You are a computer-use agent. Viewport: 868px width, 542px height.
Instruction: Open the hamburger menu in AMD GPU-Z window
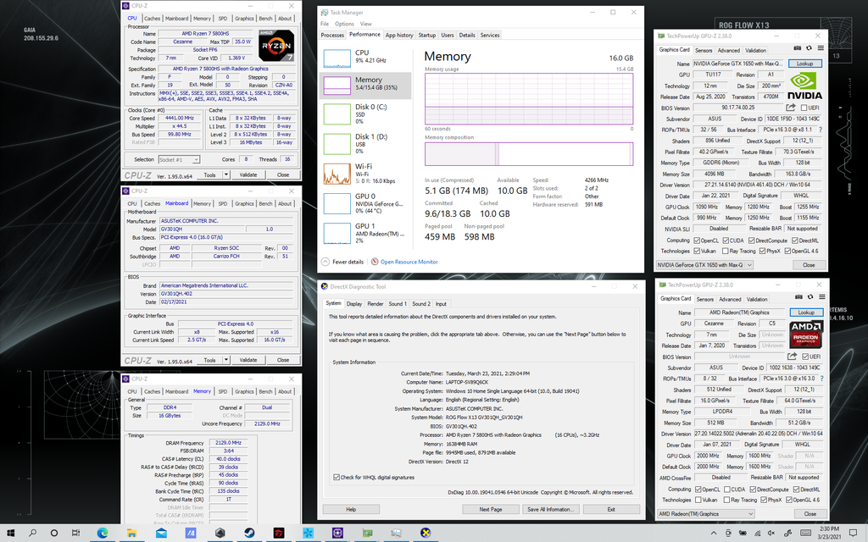821,297
